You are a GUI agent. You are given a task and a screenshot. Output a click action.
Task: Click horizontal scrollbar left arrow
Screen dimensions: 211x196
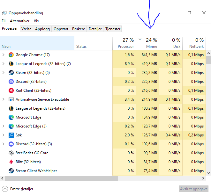click(2, 178)
